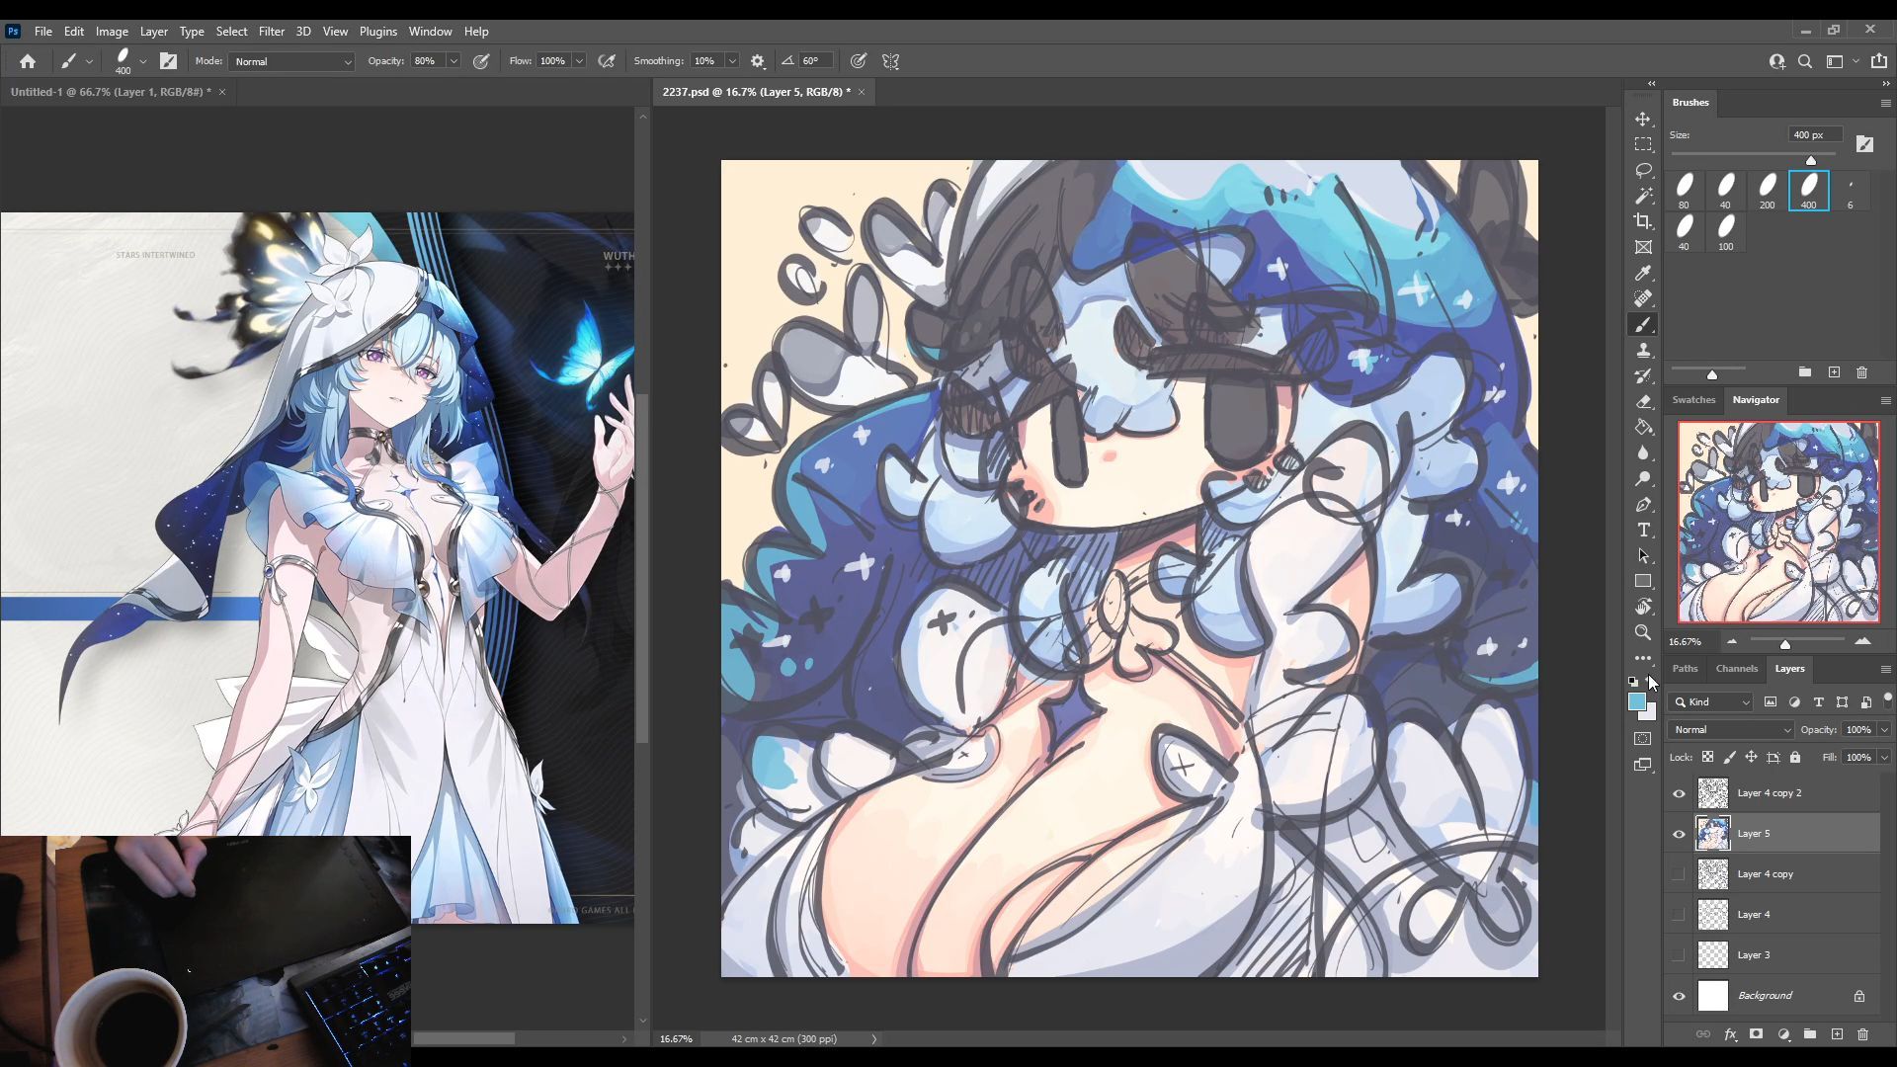The image size is (1897, 1067).
Task: Click the foreground color swatch
Action: pos(1637,702)
